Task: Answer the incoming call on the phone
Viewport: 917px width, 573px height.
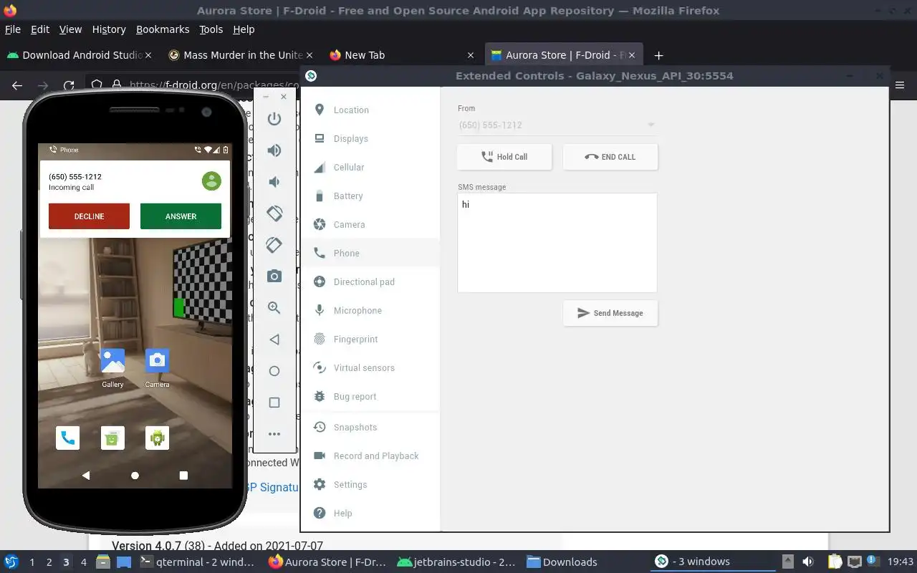Action: click(x=181, y=216)
